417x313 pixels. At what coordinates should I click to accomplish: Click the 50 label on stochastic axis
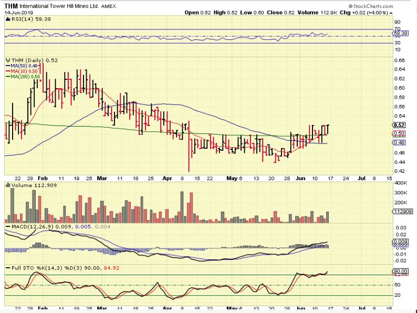pyautogui.click(x=398, y=285)
